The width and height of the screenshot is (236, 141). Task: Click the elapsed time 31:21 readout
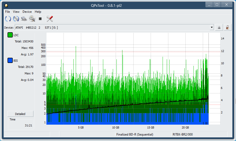tap(29, 125)
